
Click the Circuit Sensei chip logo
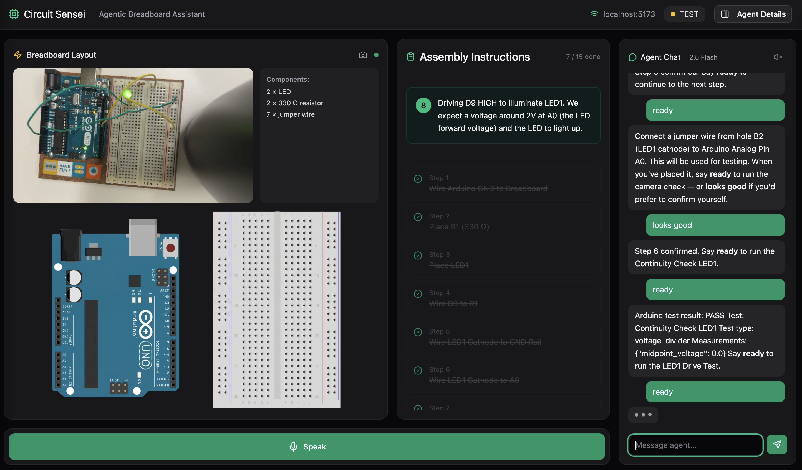(14, 14)
